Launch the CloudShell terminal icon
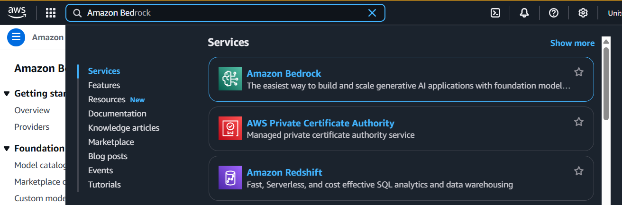This screenshot has height=205, width=622. tap(495, 13)
